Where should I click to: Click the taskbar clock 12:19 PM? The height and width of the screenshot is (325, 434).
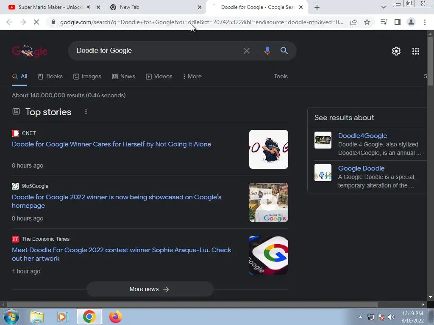[412, 314]
